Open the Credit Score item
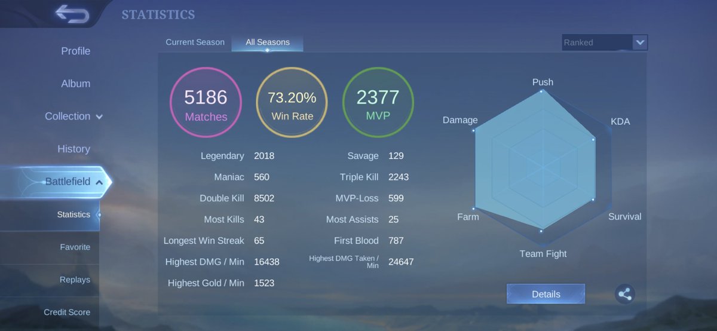This screenshot has width=717, height=331. tap(67, 312)
